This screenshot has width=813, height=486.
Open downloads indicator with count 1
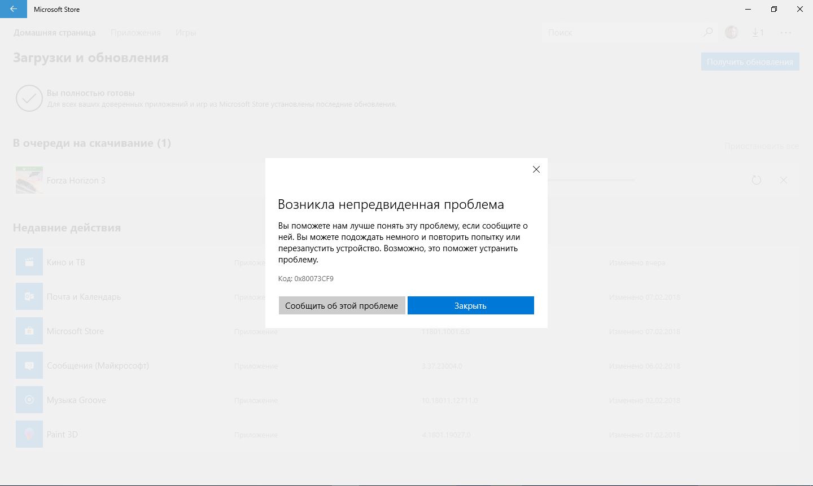(758, 33)
